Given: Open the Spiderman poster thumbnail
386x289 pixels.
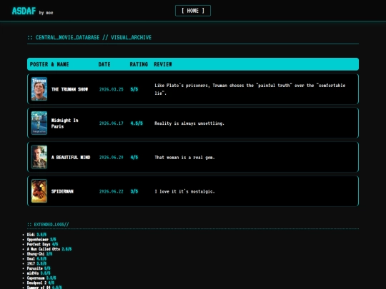Looking at the screenshot, I should point(39,191).
